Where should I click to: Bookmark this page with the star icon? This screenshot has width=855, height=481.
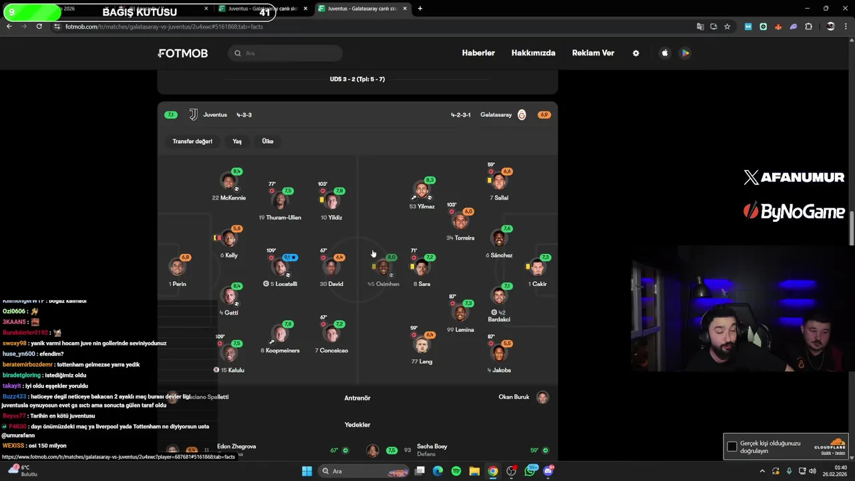click(727, 27)
